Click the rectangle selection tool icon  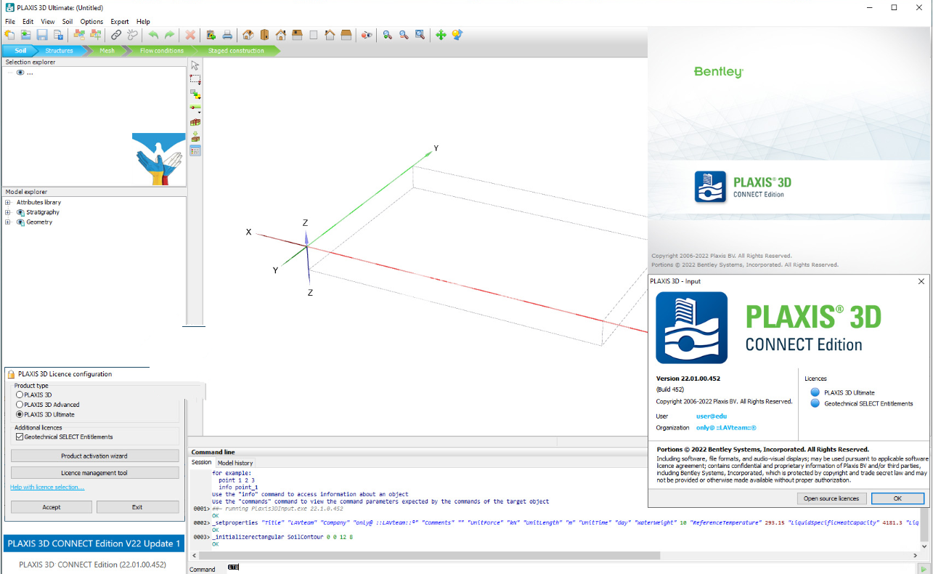[x=195, y=79]
